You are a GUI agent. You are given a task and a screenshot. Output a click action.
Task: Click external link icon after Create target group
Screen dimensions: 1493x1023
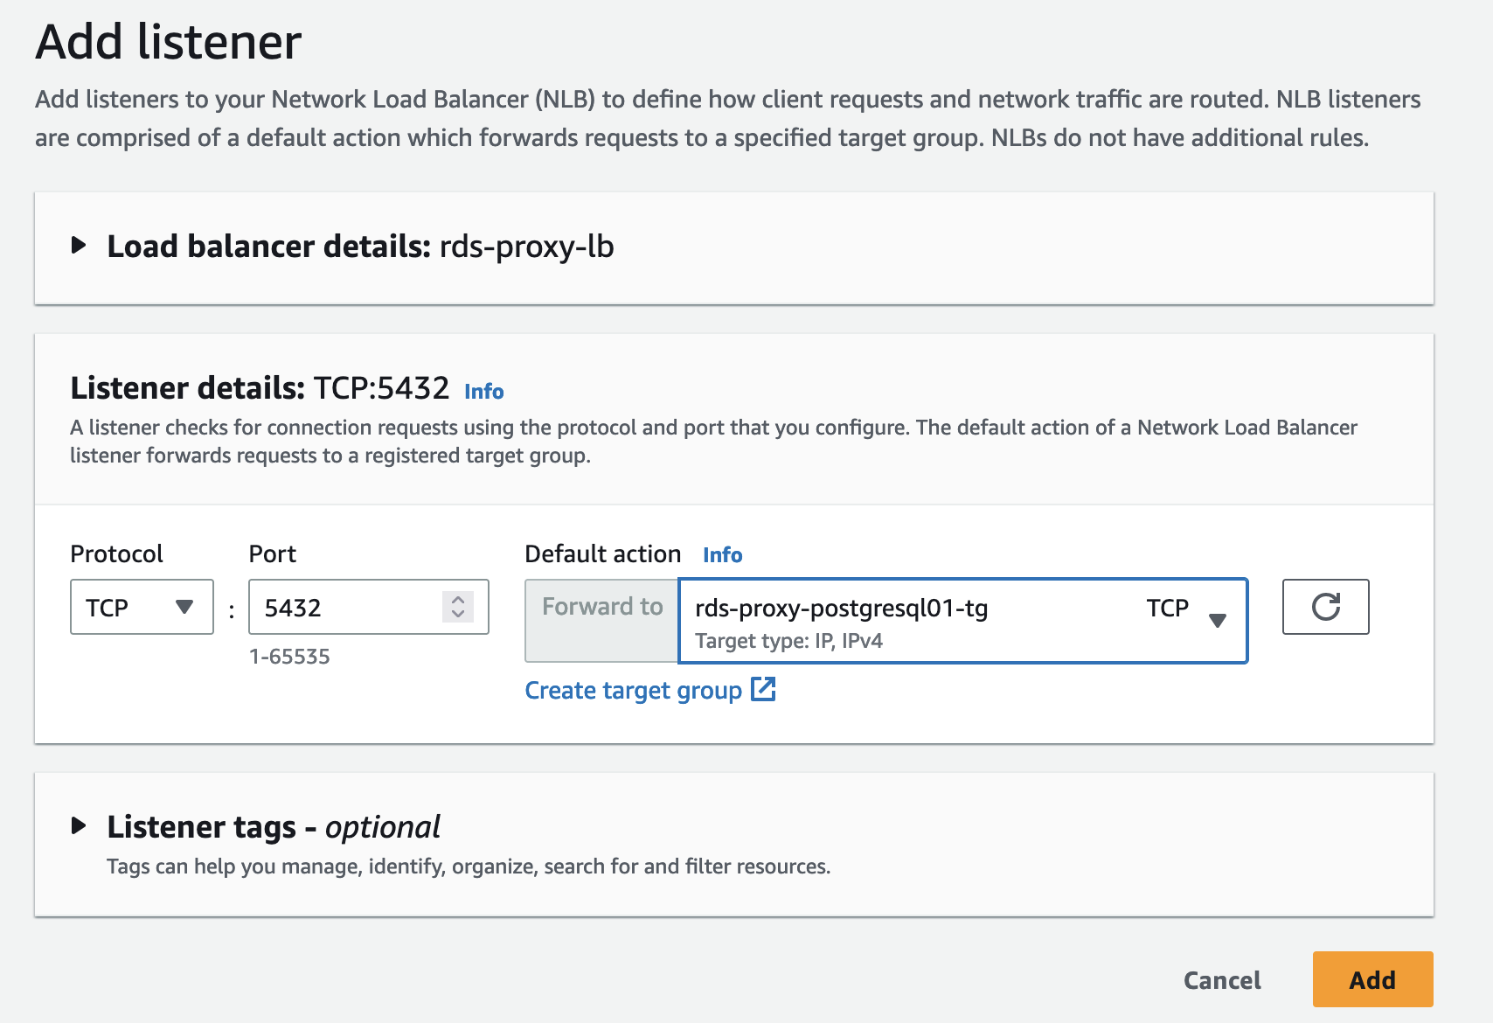click(763, 689)
